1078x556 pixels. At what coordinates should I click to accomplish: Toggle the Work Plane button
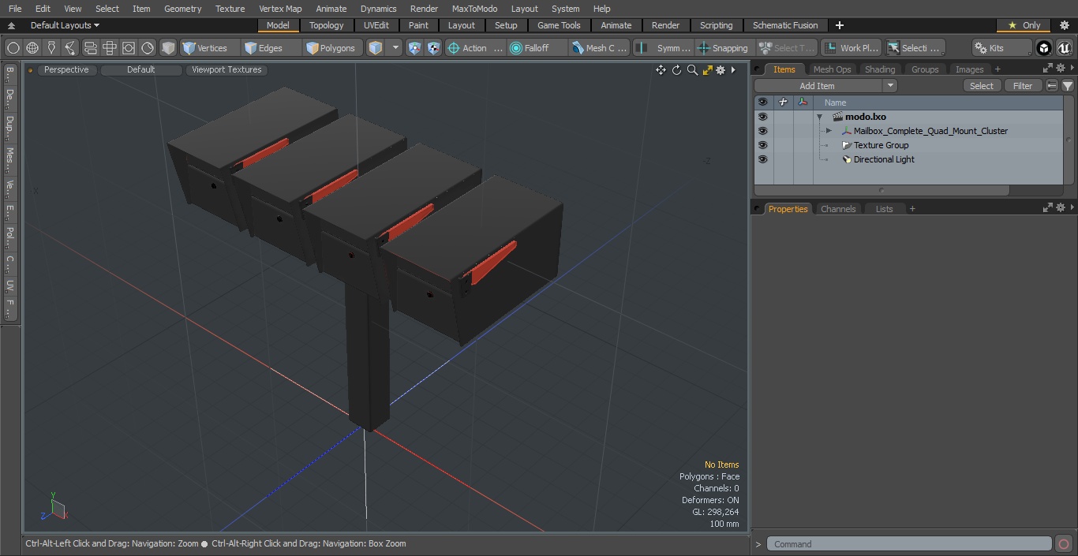coord(851,48)
